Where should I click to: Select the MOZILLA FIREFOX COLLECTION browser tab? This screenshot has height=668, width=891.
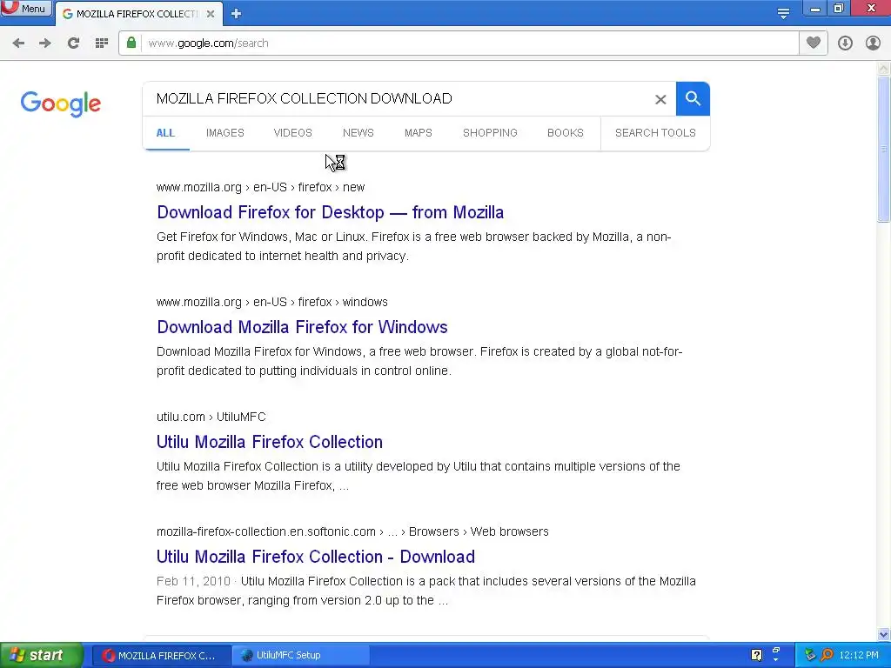coord(138,14)
